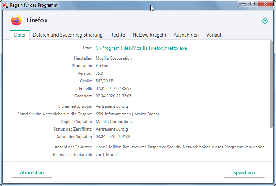Viewport: 276px width, 186px height.
Task: Click the Status des Zertifikats value Vertrauenswürdig
Action: 111,129
